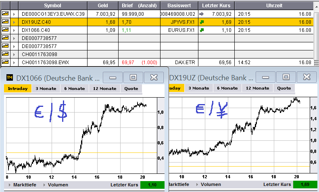Image resolution: width=319 pixels, height=192 pixels.
Task: Open chart icon for DX1066.C40 row
Action: [5, 30]
